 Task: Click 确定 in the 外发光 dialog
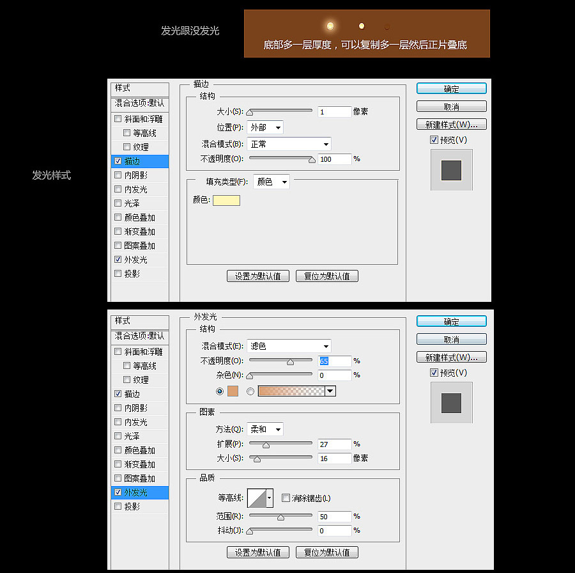[452, 321]
